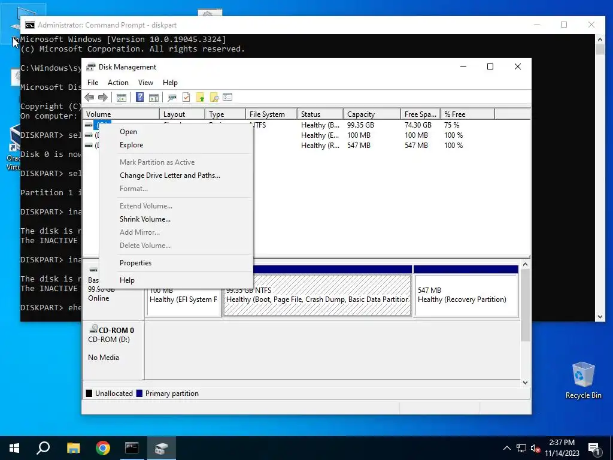Screen dimensions: 613x460
Task: Choose Explore from context menu
Action: tap(176, 145)
